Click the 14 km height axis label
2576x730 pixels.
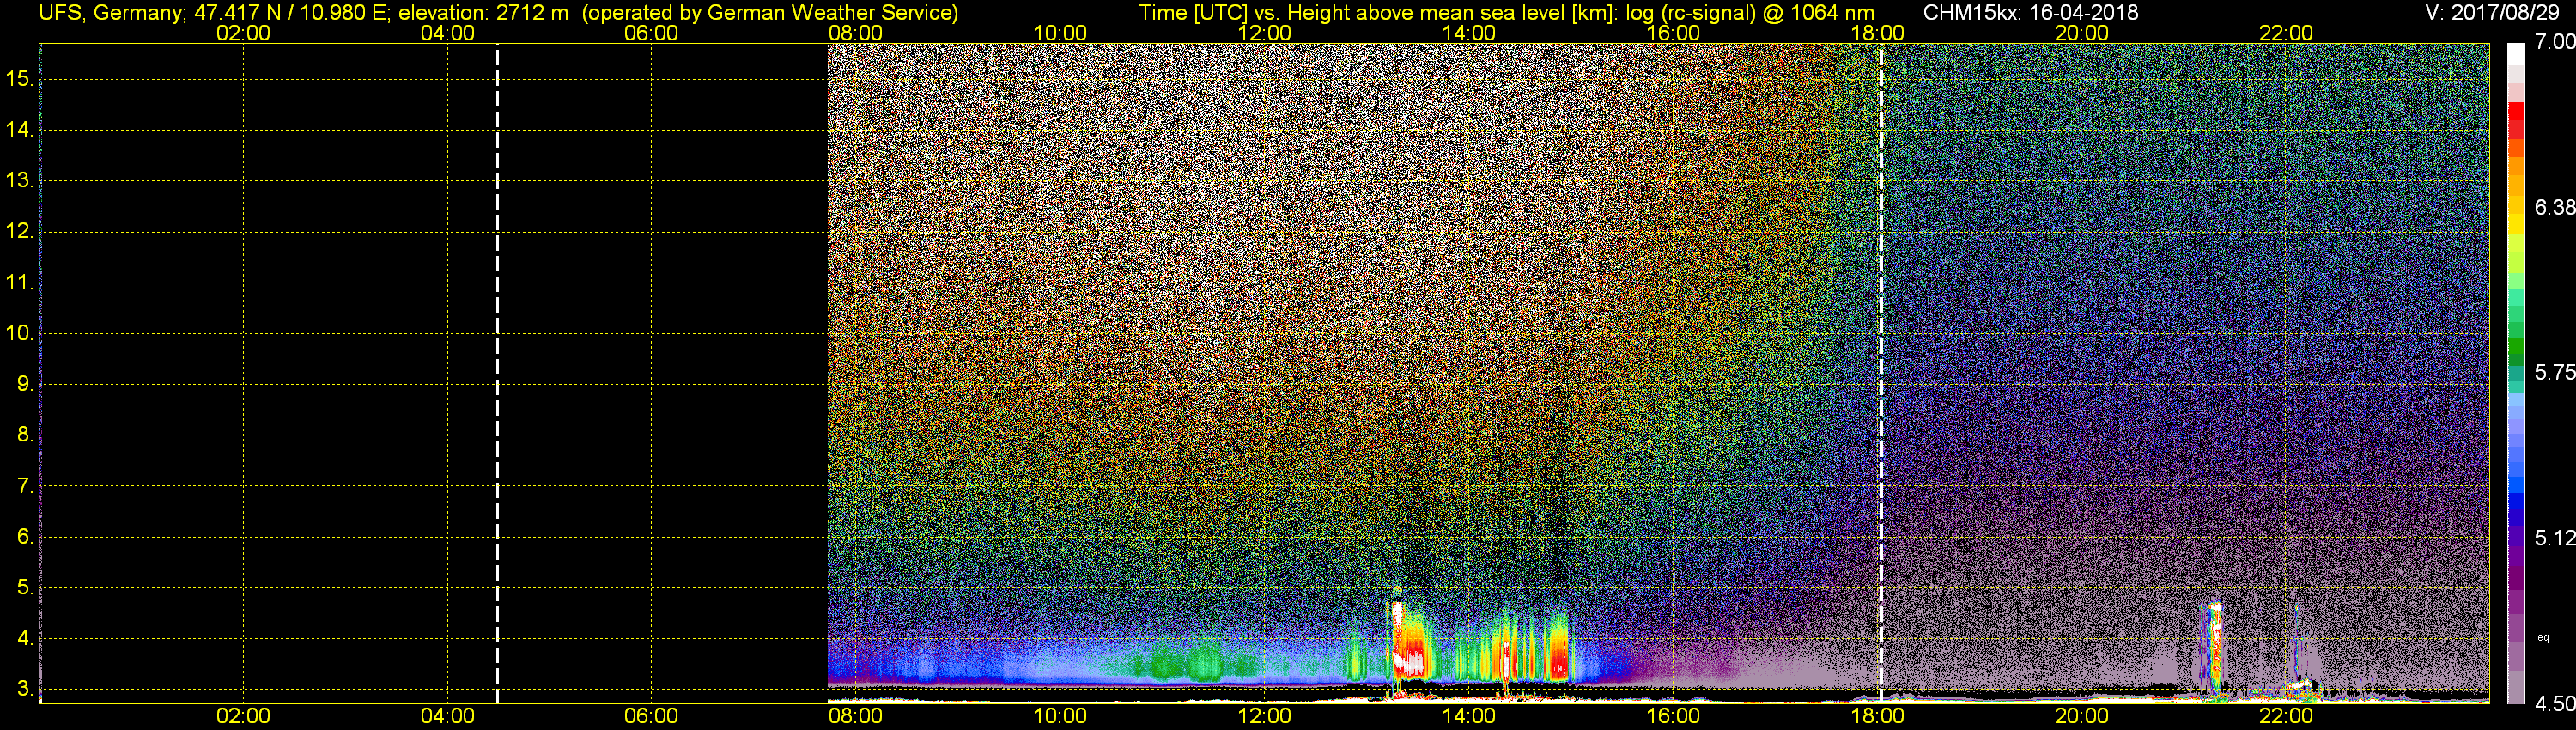coord(19,129)
